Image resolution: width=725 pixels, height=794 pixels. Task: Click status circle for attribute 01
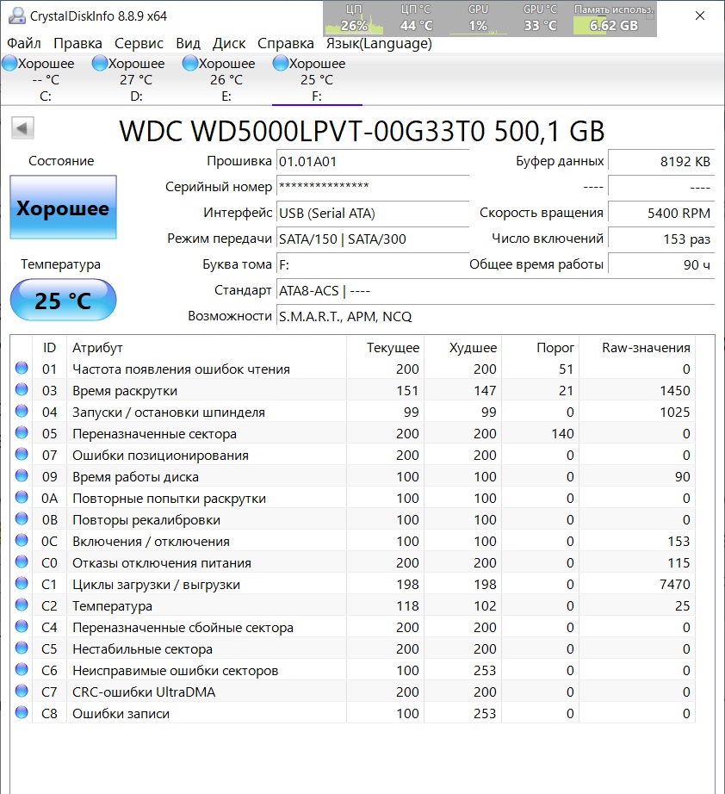(x=22, y=368)
